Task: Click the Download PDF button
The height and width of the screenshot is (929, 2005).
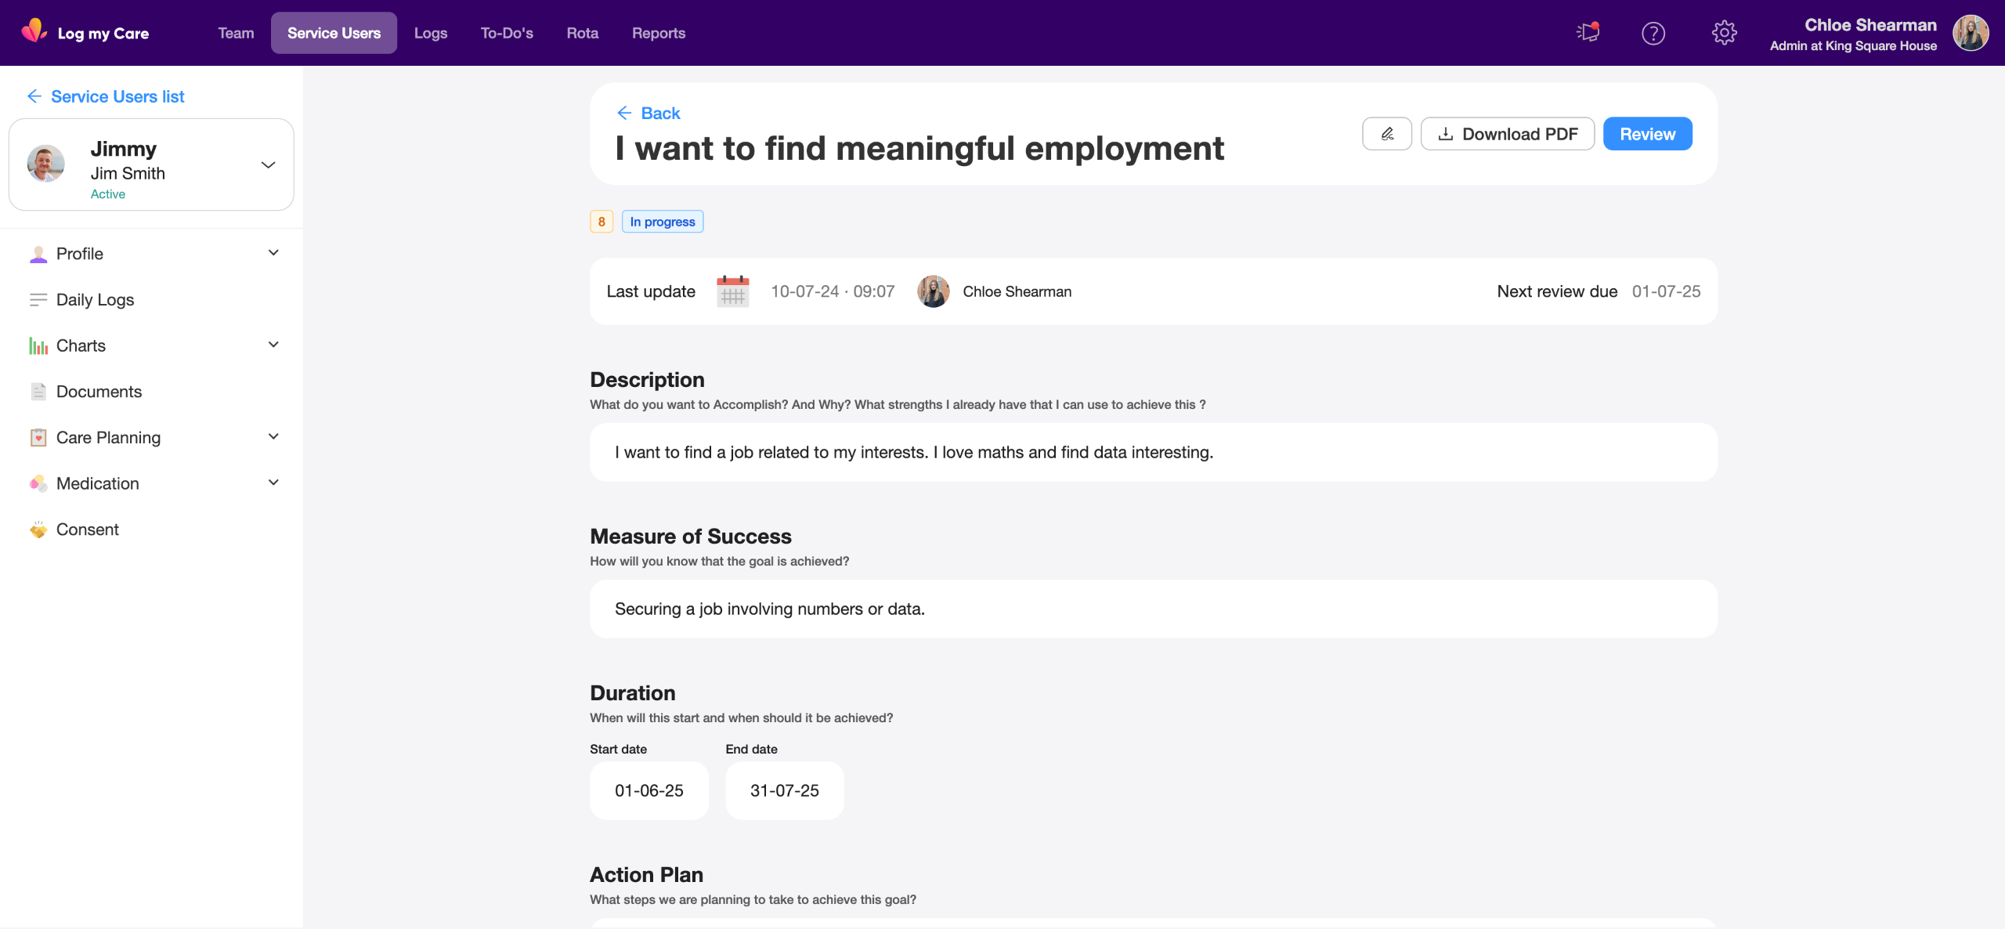Action: point(1507,134)
